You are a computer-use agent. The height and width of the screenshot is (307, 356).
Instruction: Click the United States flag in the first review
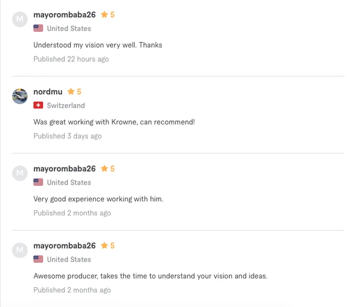click(38, 28)
